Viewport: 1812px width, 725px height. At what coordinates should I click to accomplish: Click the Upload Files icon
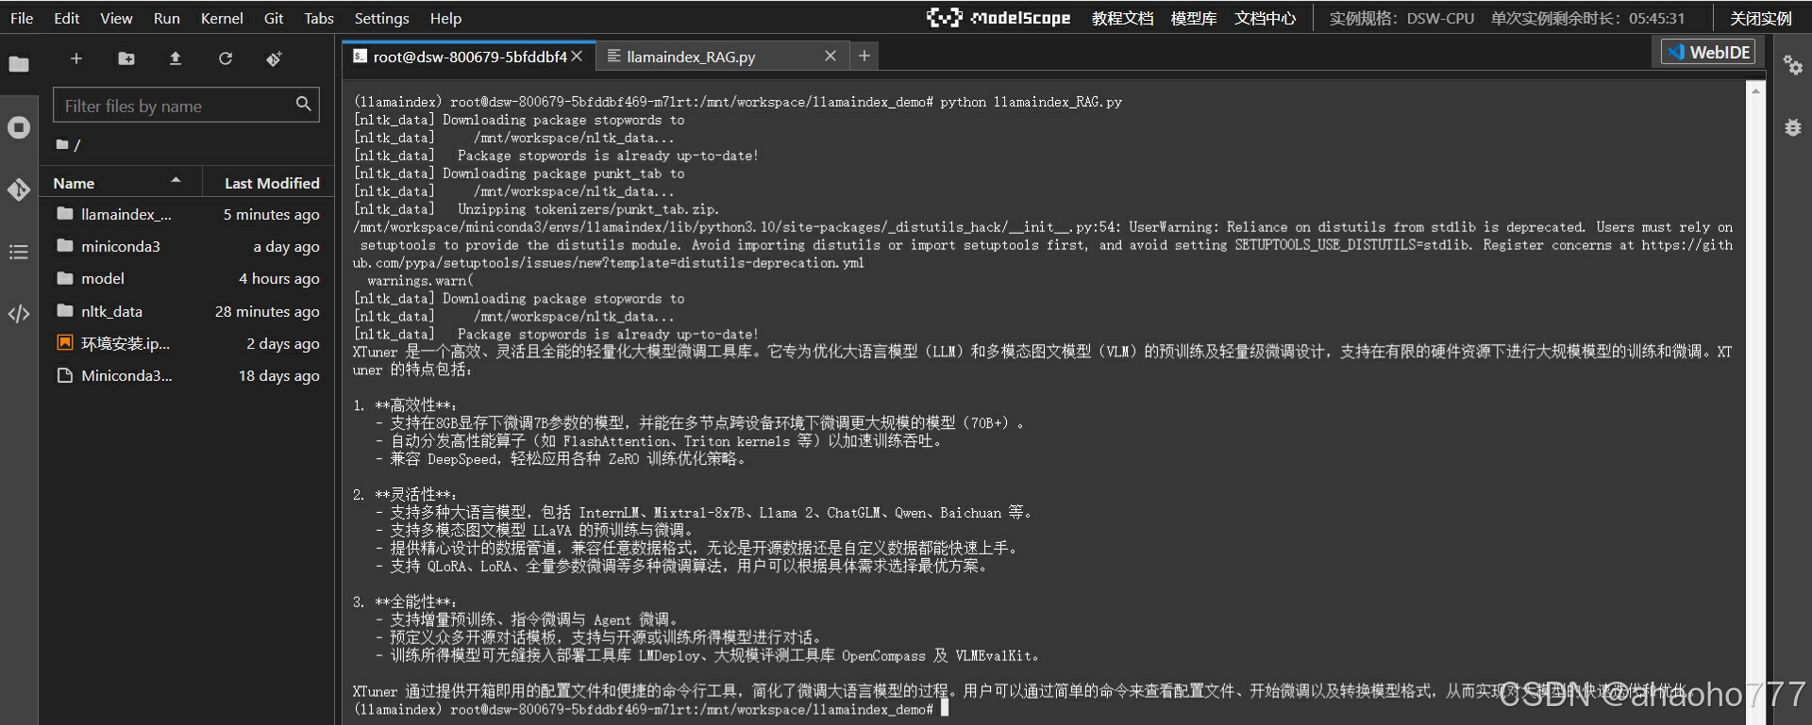tap(176, 58)
